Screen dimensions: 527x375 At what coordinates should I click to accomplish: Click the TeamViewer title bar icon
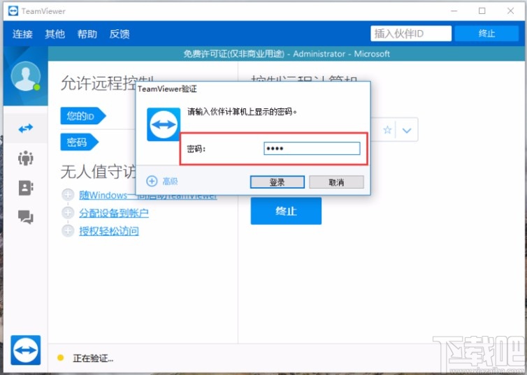13,11
